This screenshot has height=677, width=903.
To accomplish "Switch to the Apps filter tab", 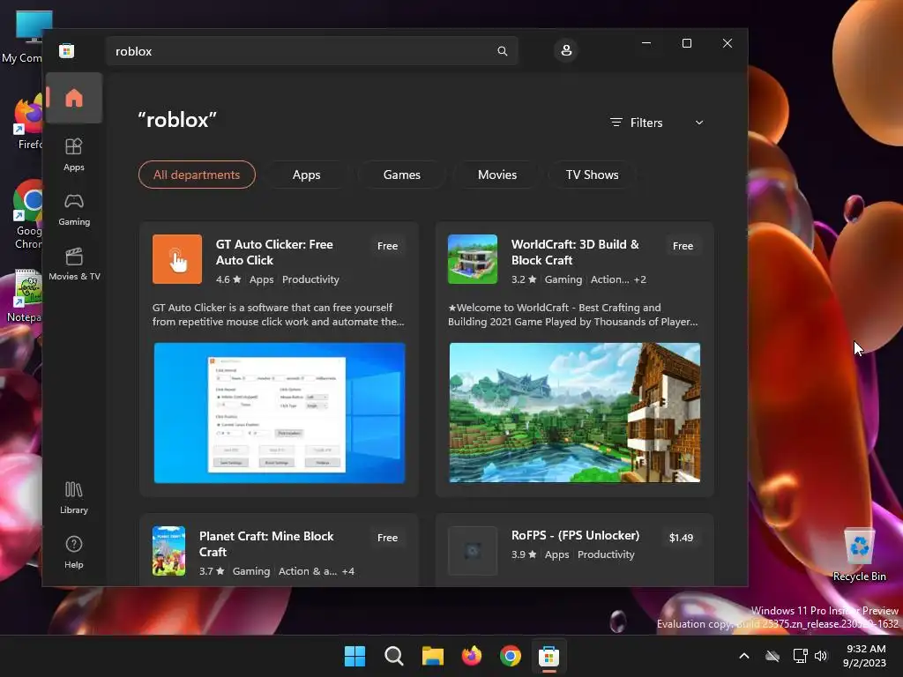I will pos(306,175).
